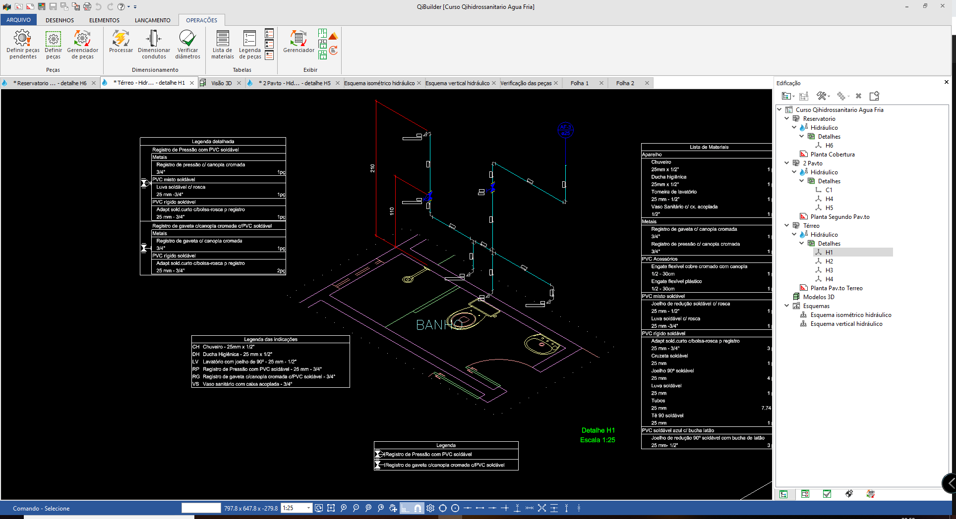Select Planta Pav.to Terreo in tree

(x=836, y=288)
